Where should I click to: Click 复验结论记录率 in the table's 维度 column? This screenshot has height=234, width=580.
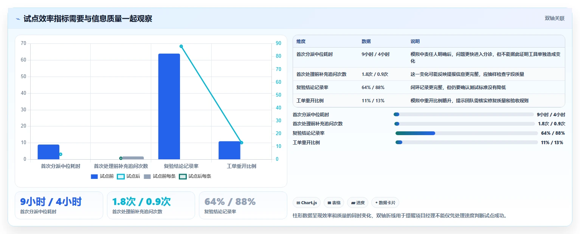(312, 88)
